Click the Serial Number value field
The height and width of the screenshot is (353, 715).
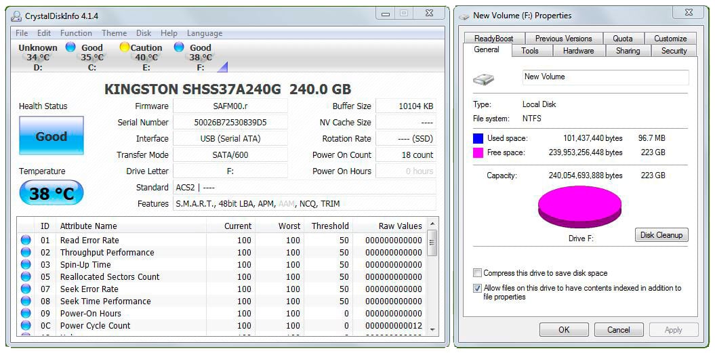coord(230,122)
